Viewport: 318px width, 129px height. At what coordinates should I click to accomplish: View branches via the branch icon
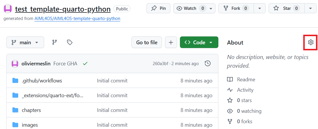click(x=55, y=42)
